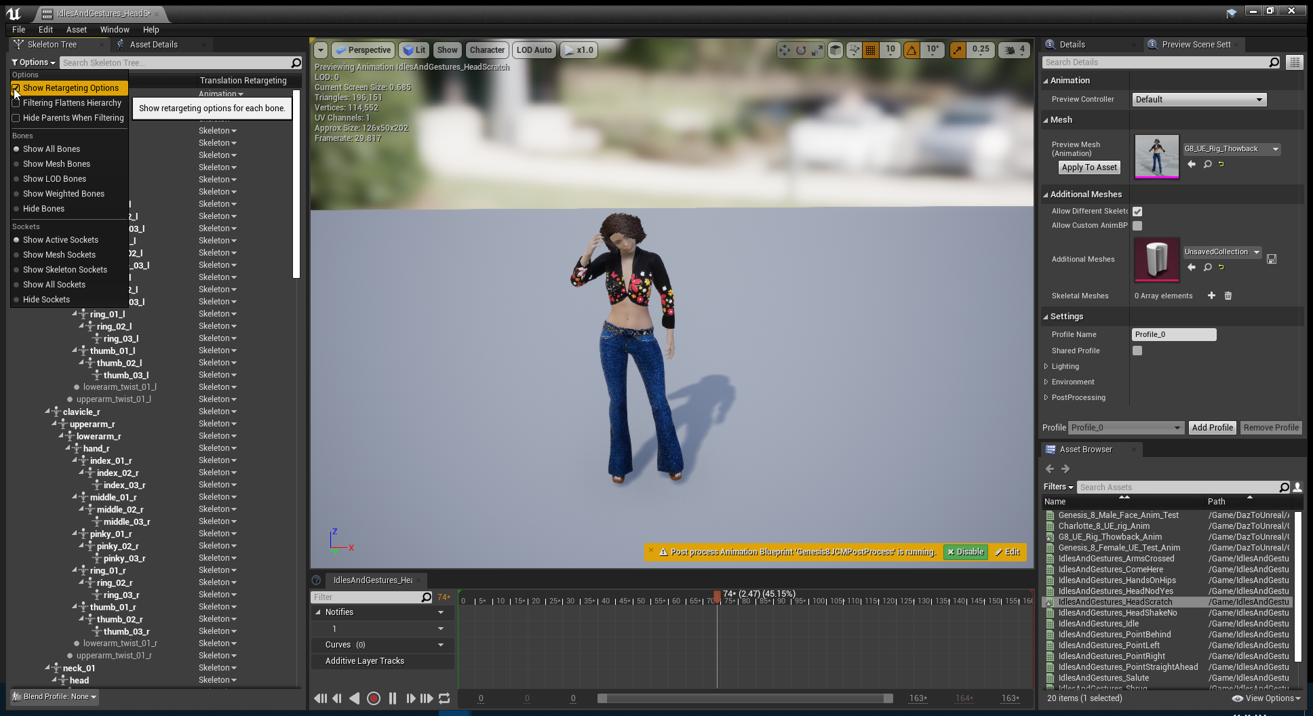Clear the Skeletal Meshes array with trash icon
1313x716 pixels.
(1228, 296)
